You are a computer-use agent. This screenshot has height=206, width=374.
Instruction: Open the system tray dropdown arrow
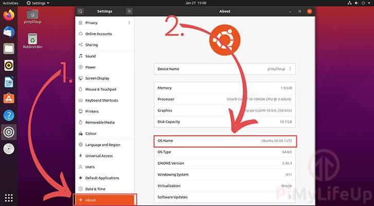tap(369, 3)
